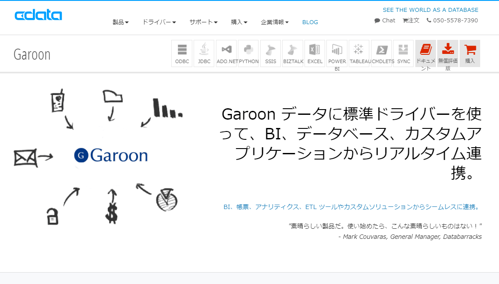
Task: Expand the 製品 menu
Action: [120, 22]
